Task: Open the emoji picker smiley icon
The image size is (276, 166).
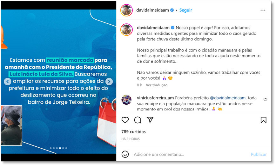Action: tap(125, 154)
